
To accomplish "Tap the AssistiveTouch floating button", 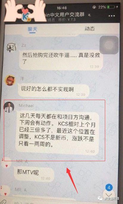I will pyautogui.click(x=109, y=45).
